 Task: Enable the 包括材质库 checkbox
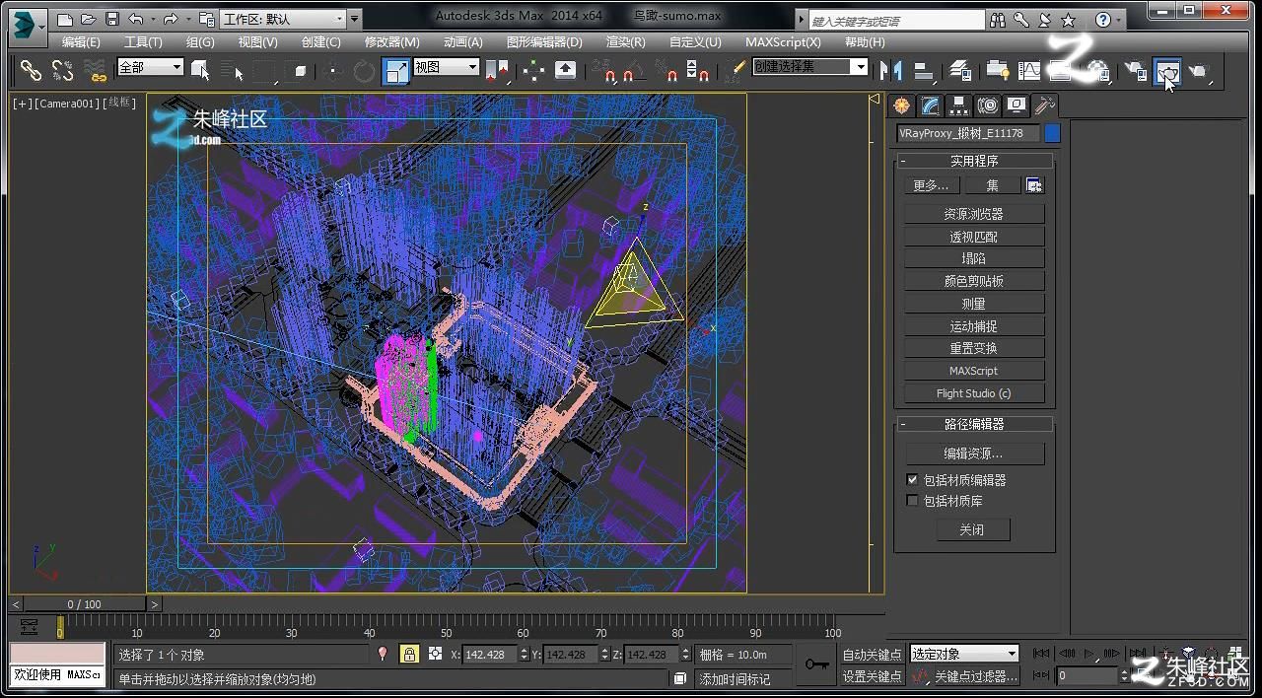coord(912,501)
